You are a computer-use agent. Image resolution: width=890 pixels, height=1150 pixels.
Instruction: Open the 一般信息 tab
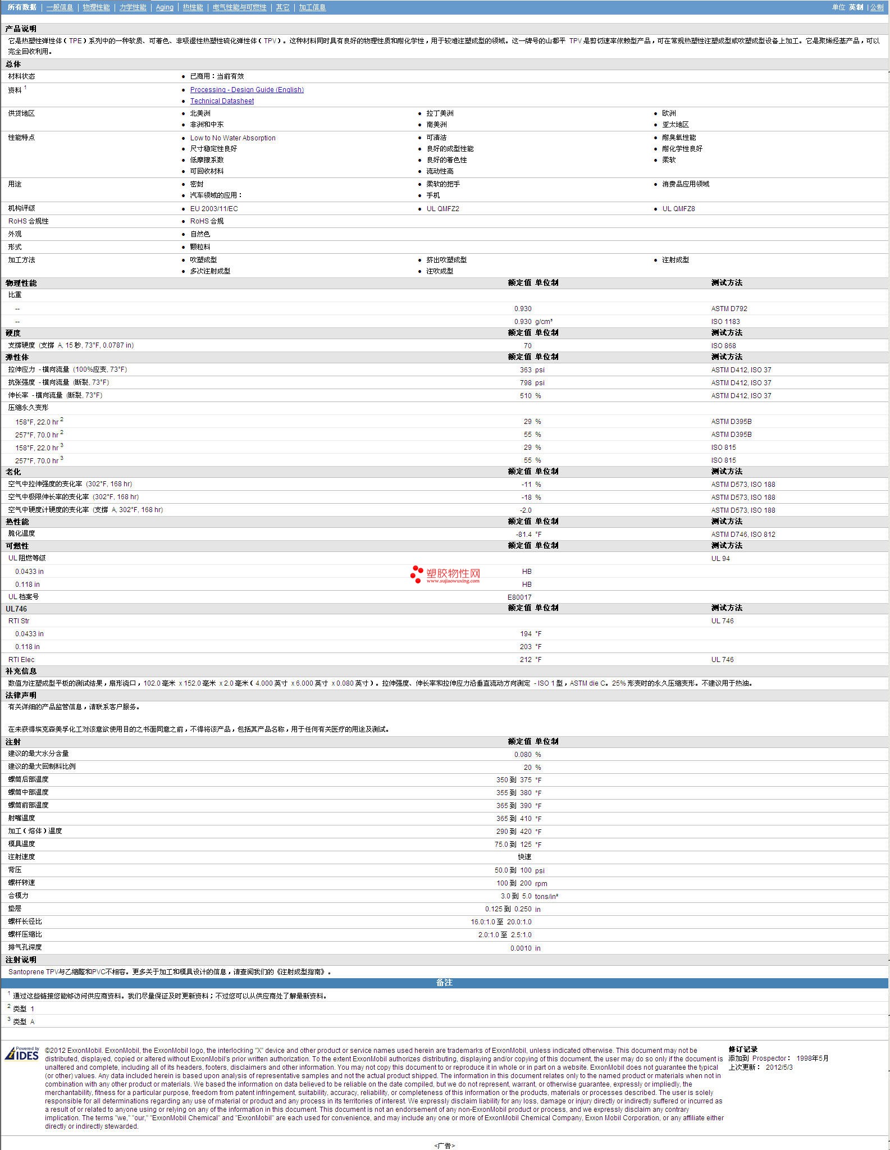coord(60,7)
